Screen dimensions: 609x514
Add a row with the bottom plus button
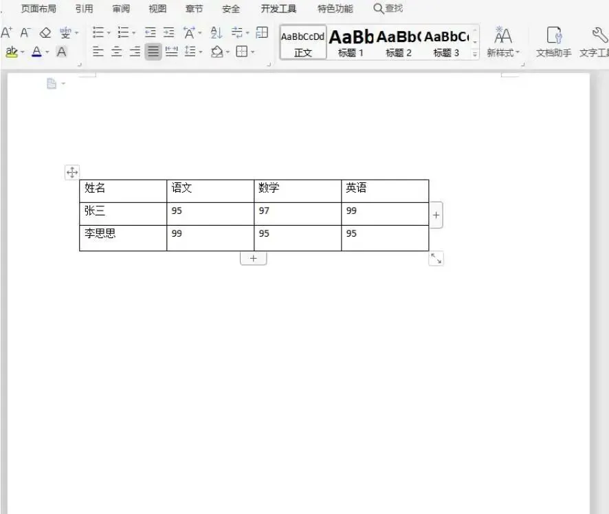tap(253, 258)
